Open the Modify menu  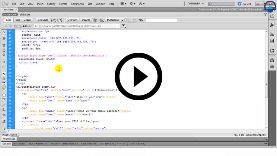pos(51,4)
